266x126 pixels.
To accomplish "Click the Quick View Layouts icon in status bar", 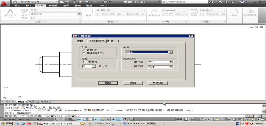I will (x=186, y=119).
